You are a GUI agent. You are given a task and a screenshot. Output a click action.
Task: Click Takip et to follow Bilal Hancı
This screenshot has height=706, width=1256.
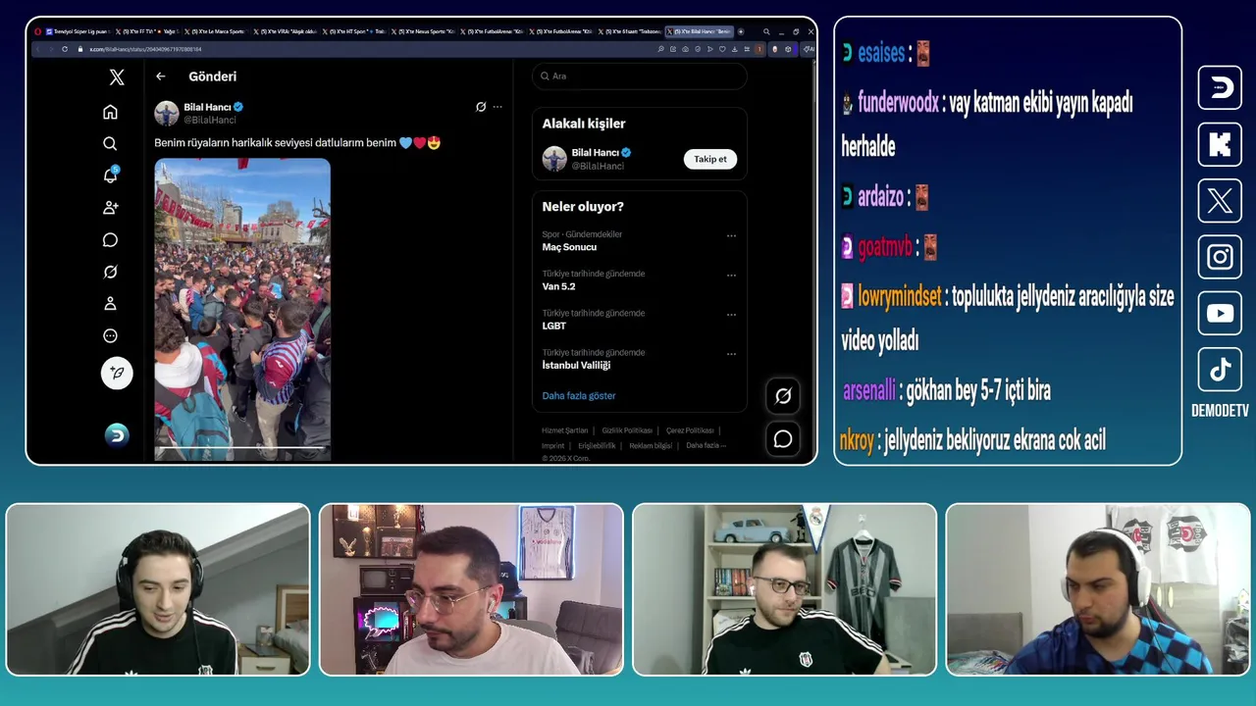pyautogui.click(x=710, y=159)
